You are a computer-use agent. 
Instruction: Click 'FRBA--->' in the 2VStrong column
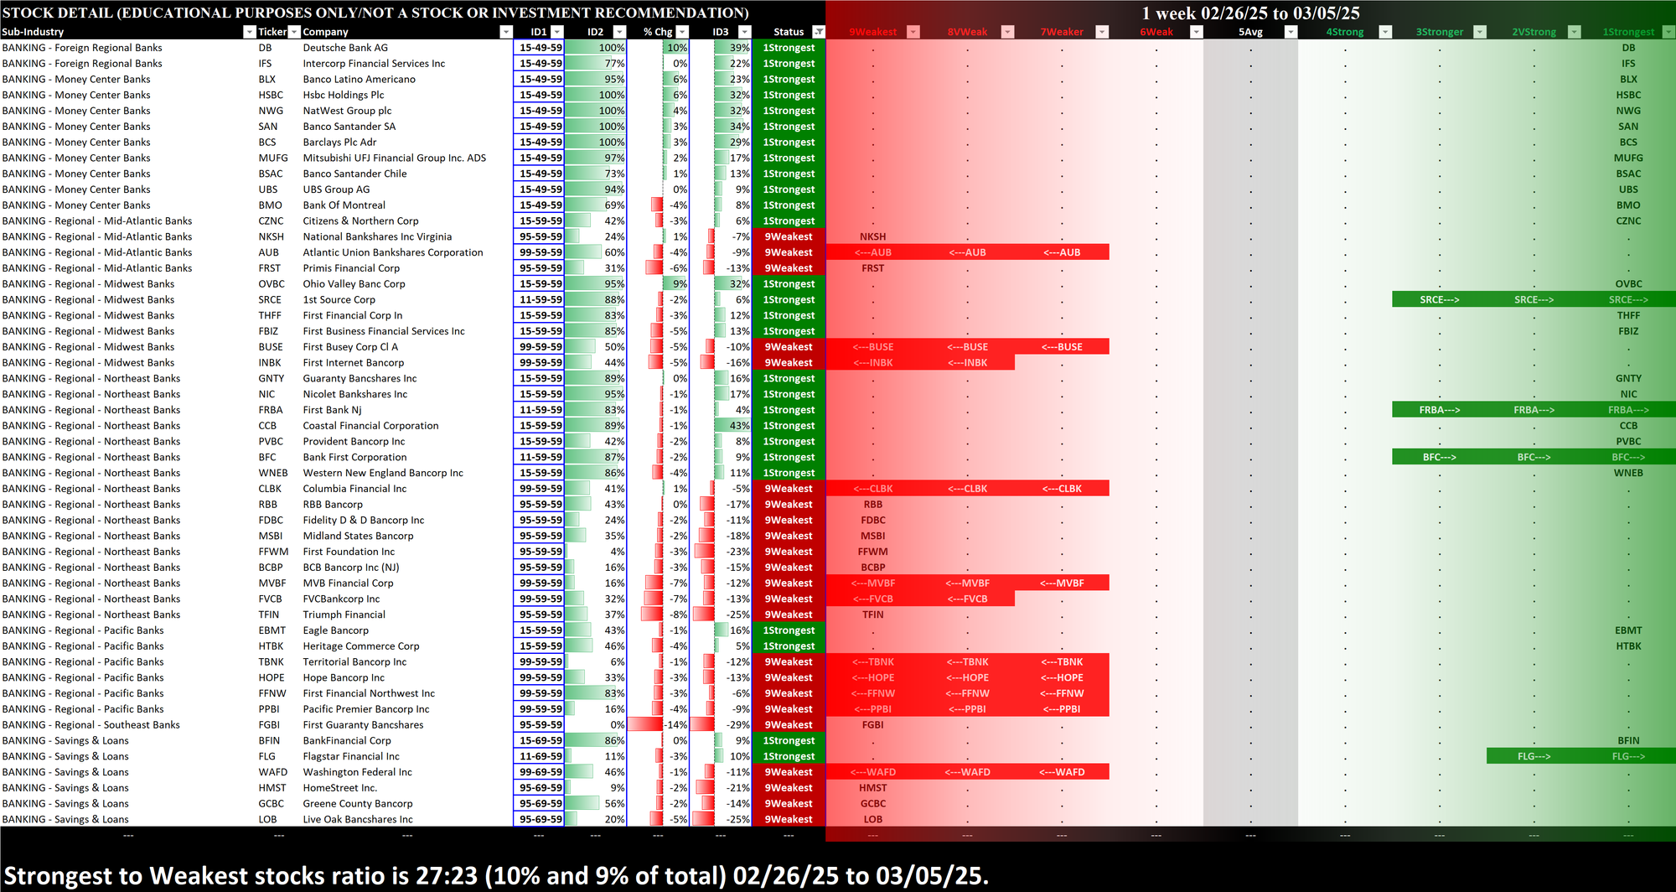[x=1534, y=410]
